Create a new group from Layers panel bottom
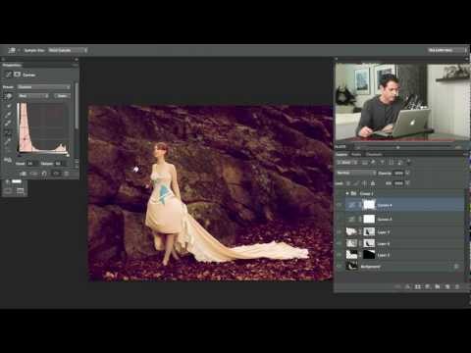Viewport: 471px width, 353px height. click(438, 286)
